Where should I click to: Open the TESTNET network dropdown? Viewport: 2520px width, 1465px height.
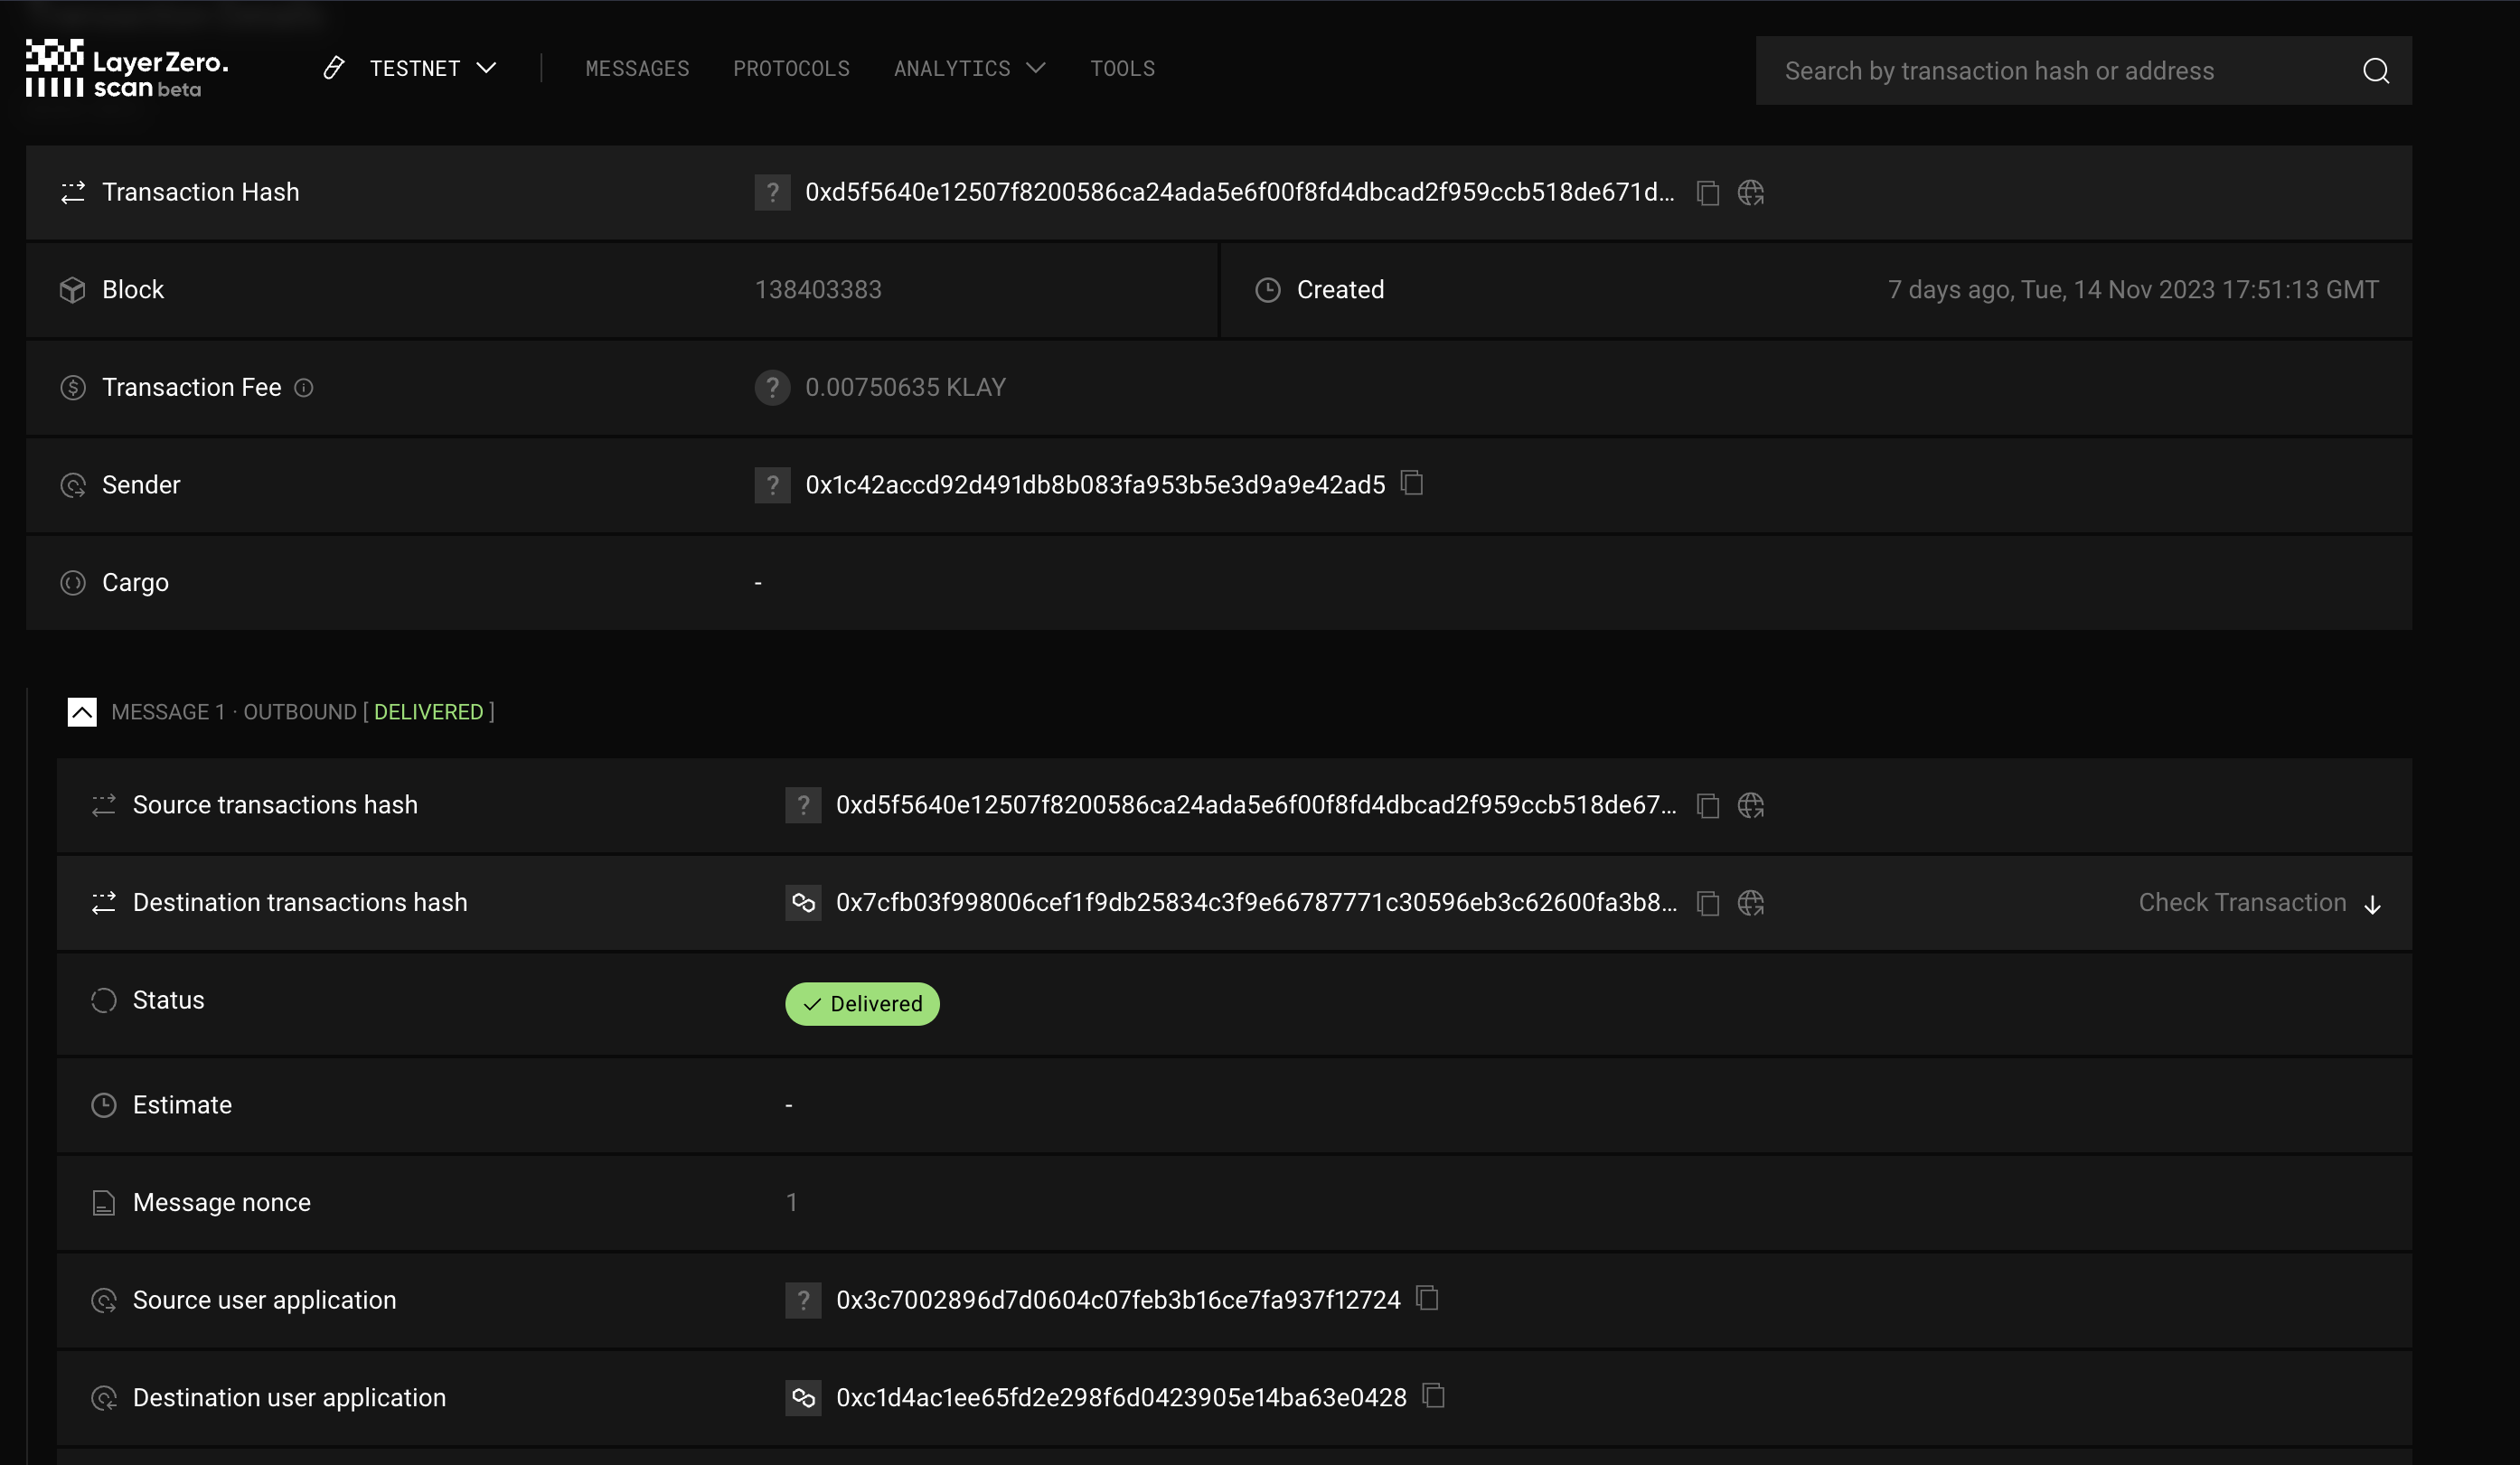click(x=432, y=68)
